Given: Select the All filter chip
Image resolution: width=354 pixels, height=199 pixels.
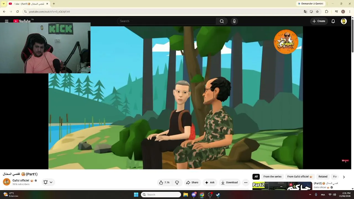Looking at the screenshot, I should pos(256,177).
